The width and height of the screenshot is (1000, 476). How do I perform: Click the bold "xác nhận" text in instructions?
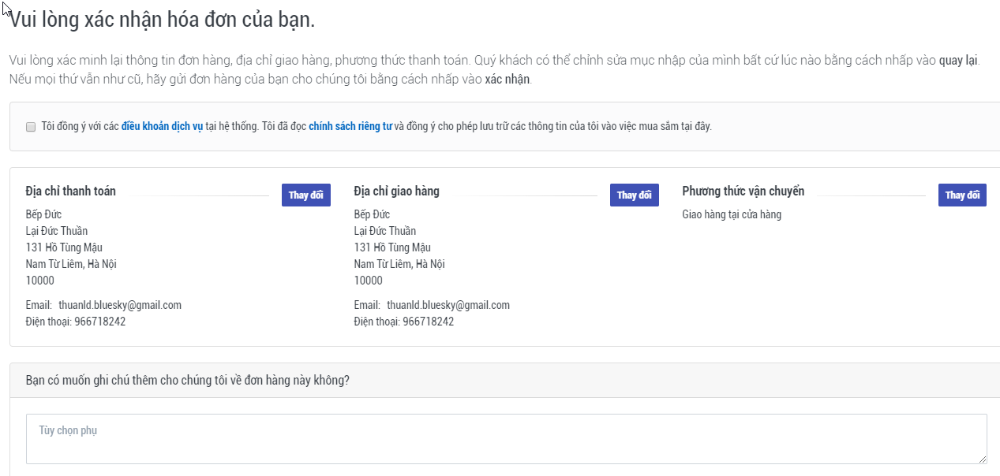click(x=507, y=80)
